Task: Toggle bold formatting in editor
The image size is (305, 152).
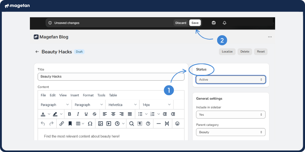Action: coord(70,114)
